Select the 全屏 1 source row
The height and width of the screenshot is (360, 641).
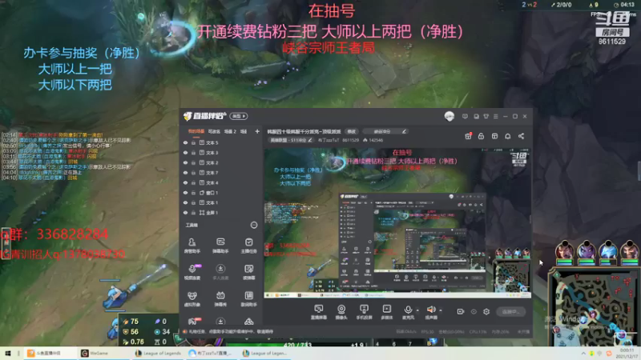(x=221, y=213)
